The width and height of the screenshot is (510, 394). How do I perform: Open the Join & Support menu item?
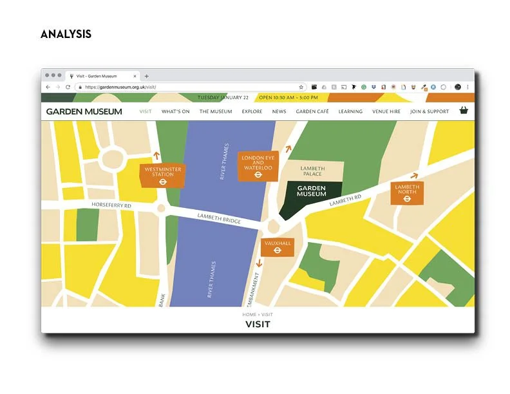(x=430, y=111)
